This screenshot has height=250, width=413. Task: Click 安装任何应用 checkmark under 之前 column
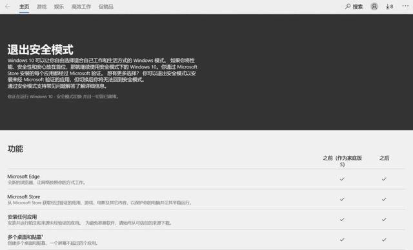[342, 219]
